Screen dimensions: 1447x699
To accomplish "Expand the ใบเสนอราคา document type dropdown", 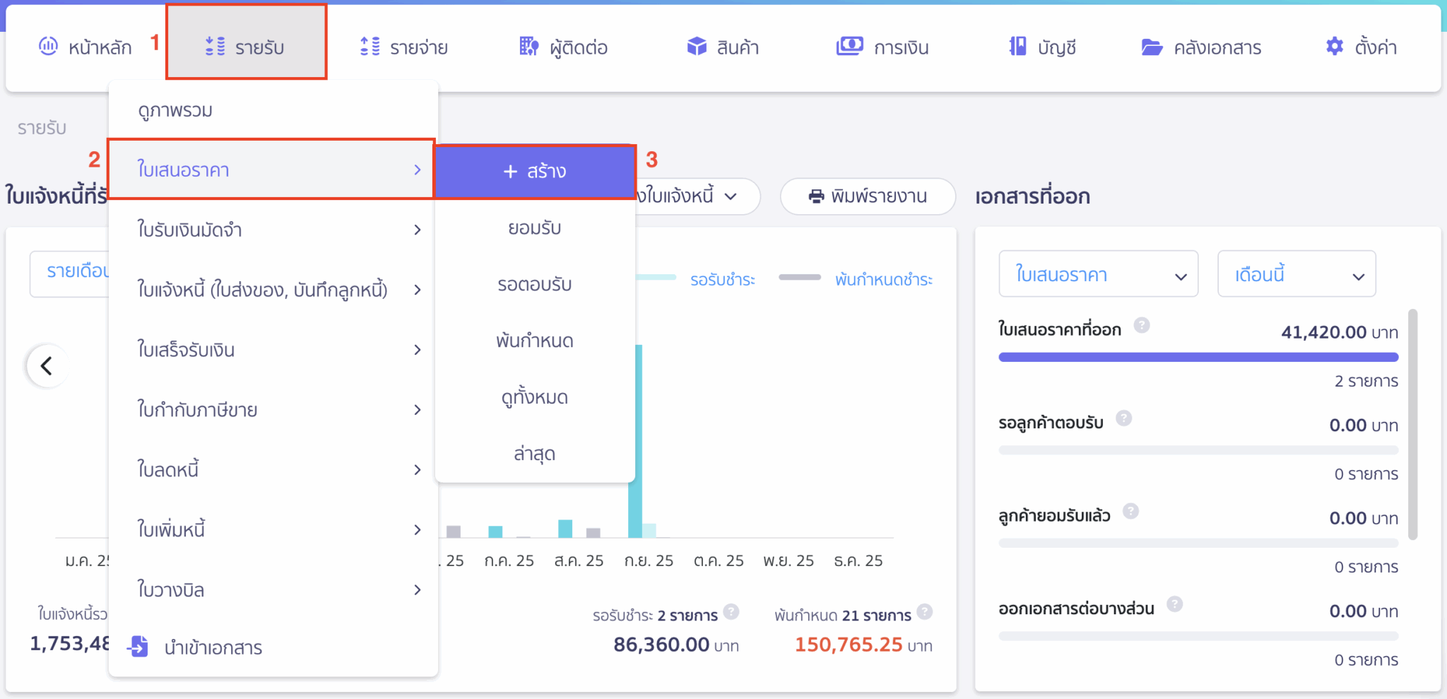I will coord(1098,274).
